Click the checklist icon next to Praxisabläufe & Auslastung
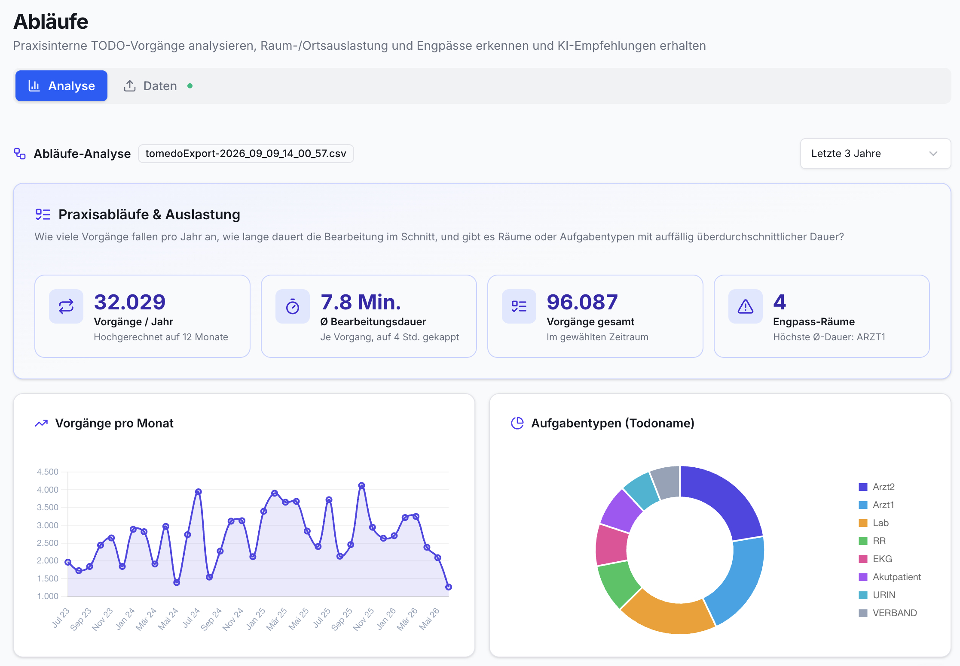Viewport: 960px width, 666px height. (43, 215)
